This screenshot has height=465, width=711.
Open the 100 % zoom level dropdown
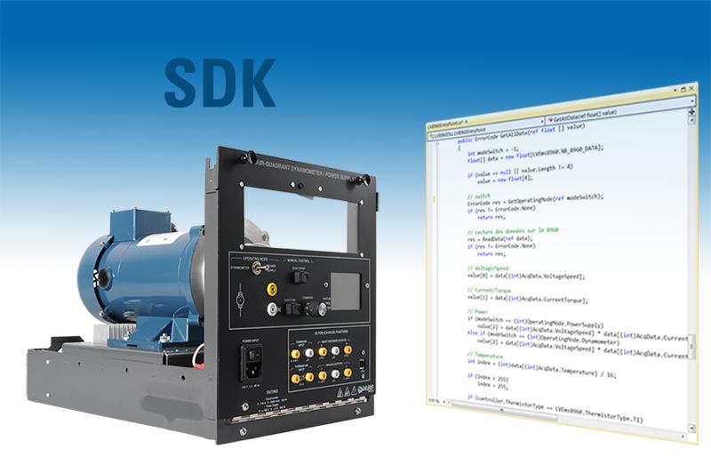click(444, 402)
